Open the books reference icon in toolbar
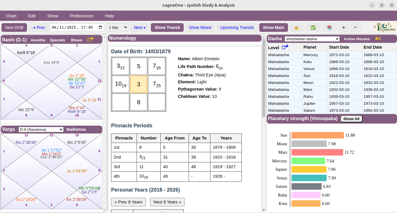 (x=329, y=27)
